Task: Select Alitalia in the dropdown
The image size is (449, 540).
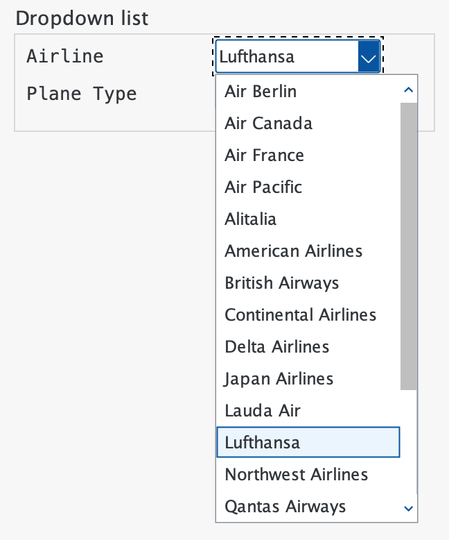Action: (x=251, y=219)
